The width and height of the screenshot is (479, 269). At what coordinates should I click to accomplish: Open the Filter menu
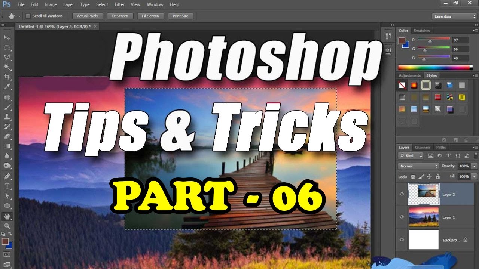point(119,4)
